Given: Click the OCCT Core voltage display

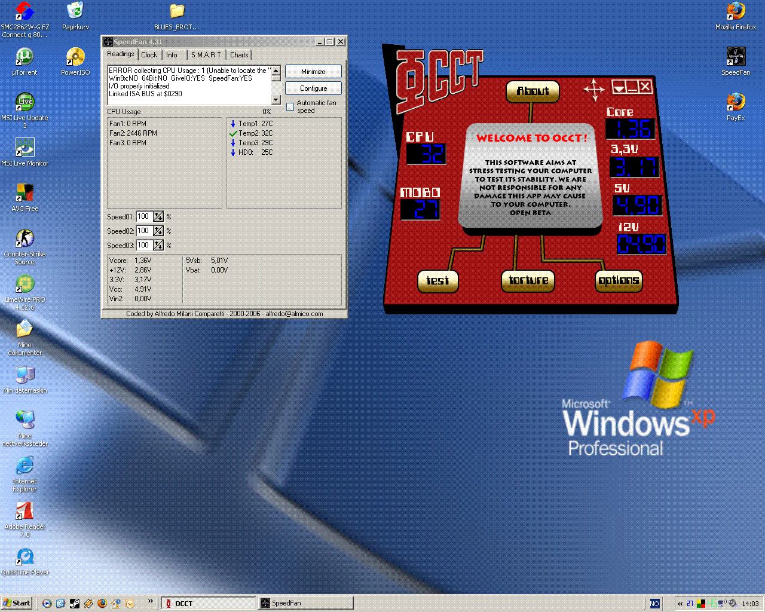Looking at the screenshot, I should pos(631,129).
